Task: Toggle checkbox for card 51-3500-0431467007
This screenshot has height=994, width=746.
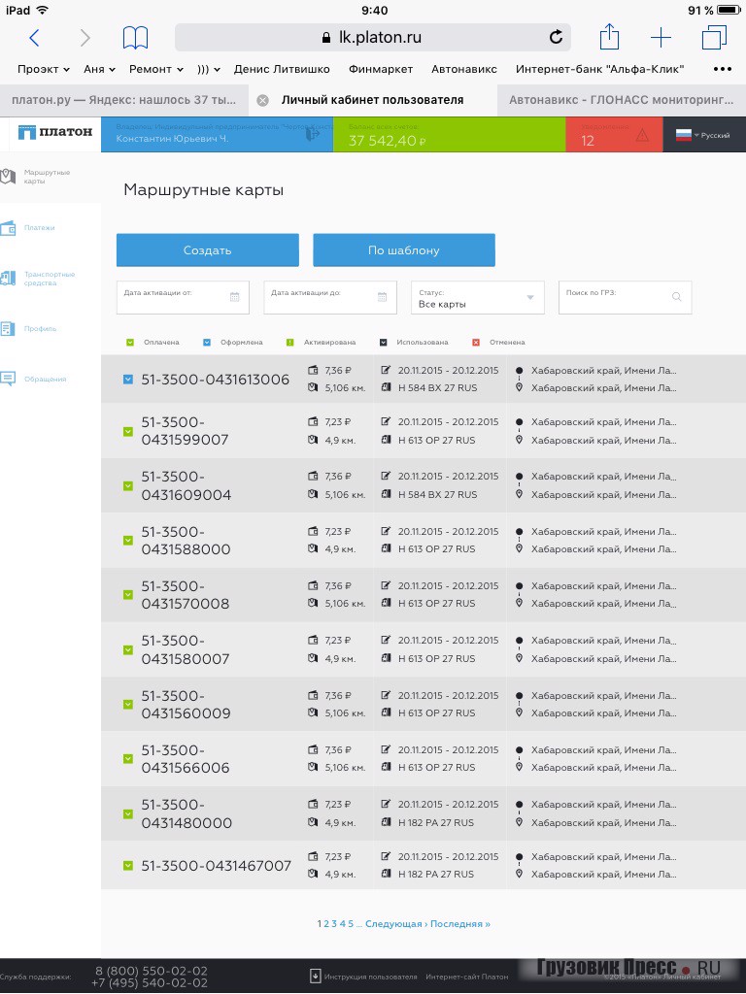Action: [x=127, y=865]
